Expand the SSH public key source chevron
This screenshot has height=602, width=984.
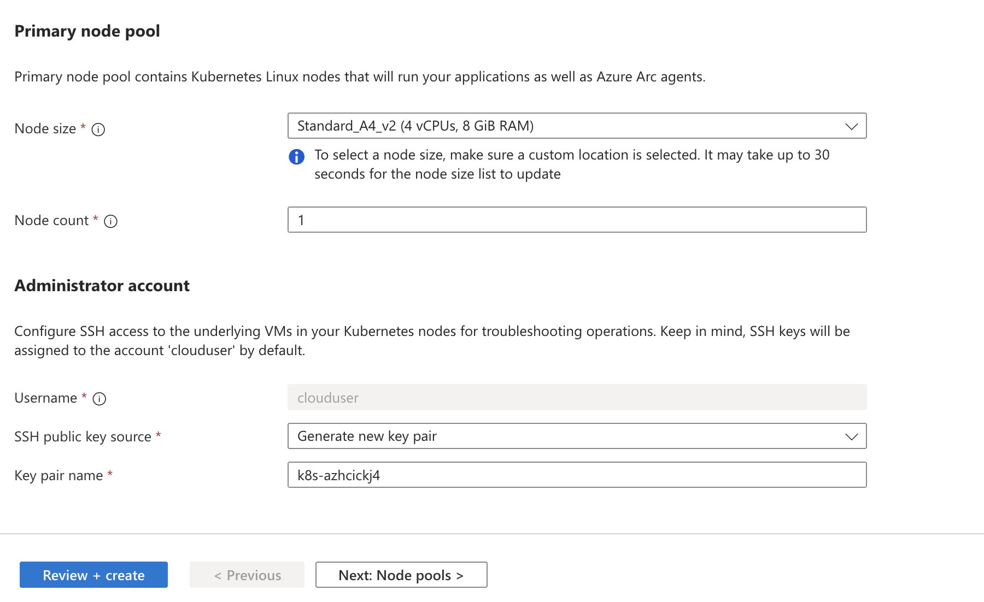point(851,436)
